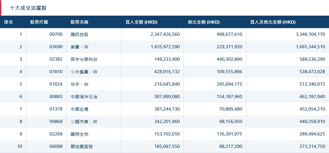Click sell amount 998,677,610

[229, 34]
